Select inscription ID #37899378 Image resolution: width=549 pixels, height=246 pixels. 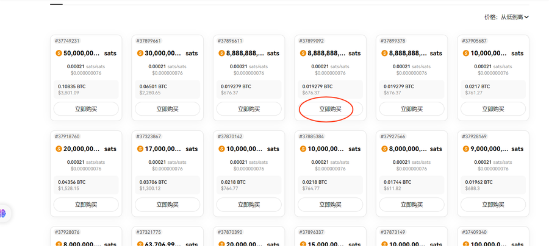tap(393, 41)
